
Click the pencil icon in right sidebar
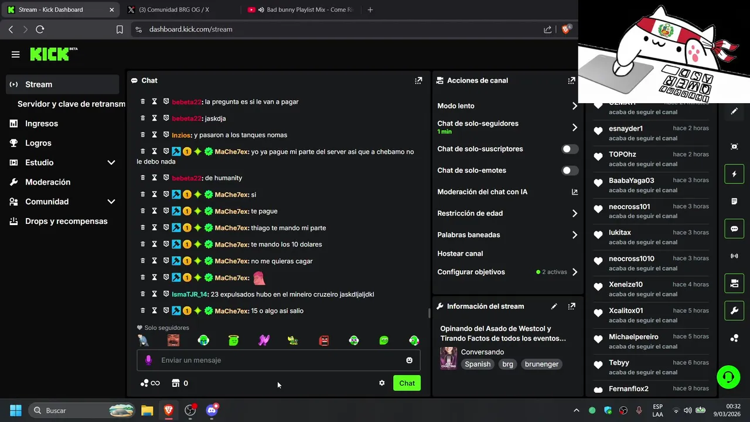[x=734, y=111]
